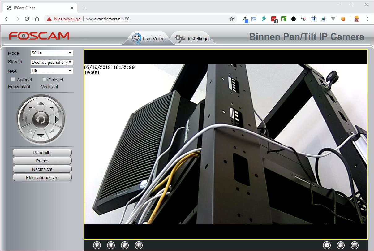Viewport: 374px width, 251px height.
Task: Move camera diagonally down-left
Action: click(x=30, y=130)
